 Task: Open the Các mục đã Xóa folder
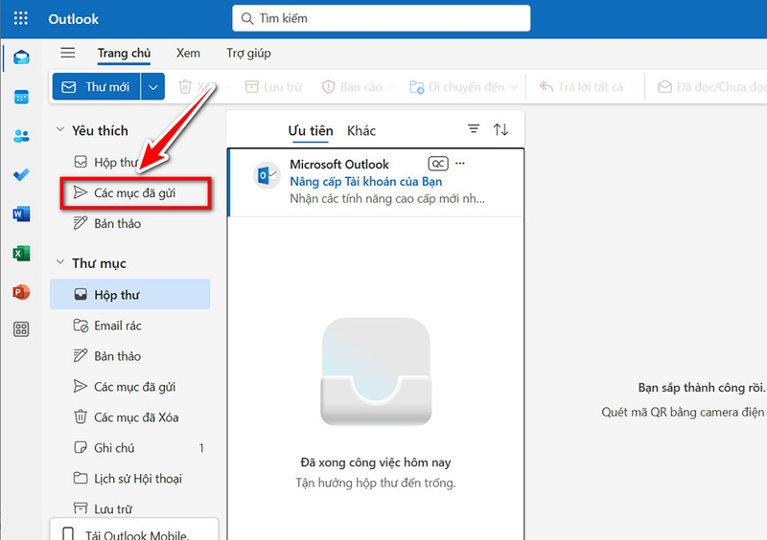(x=130, y=417)
